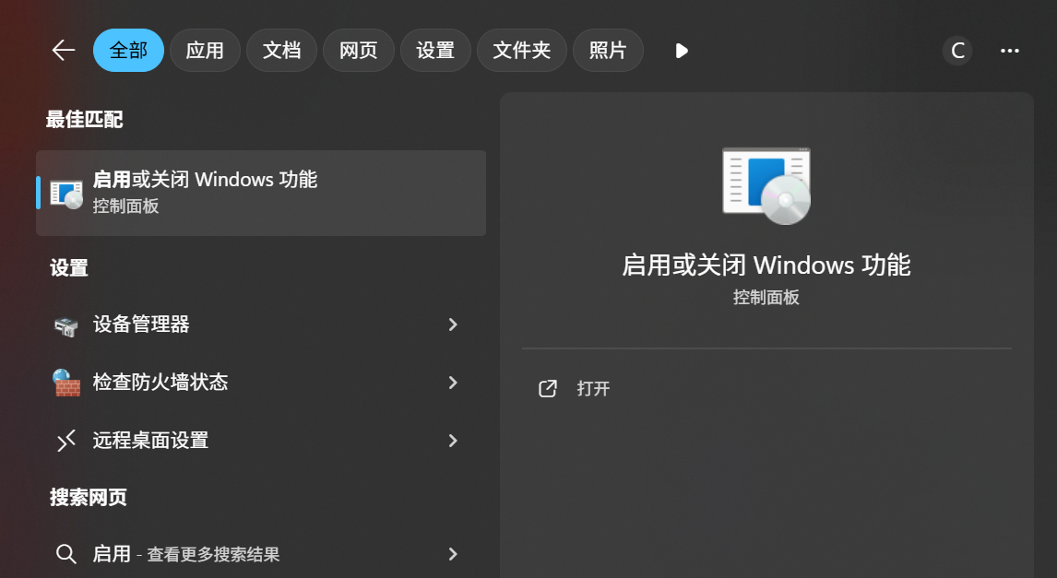The height and width of the screenshot is (578, 1057).
Task: Click the 控制面板 label in the preview pane
Action: [766, 297]
